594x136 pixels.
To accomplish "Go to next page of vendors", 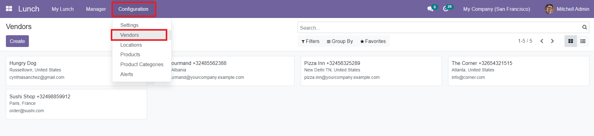I will (552, 41).
